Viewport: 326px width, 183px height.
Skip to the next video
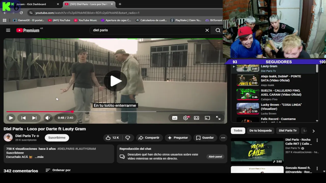click(x=34, y=118)
